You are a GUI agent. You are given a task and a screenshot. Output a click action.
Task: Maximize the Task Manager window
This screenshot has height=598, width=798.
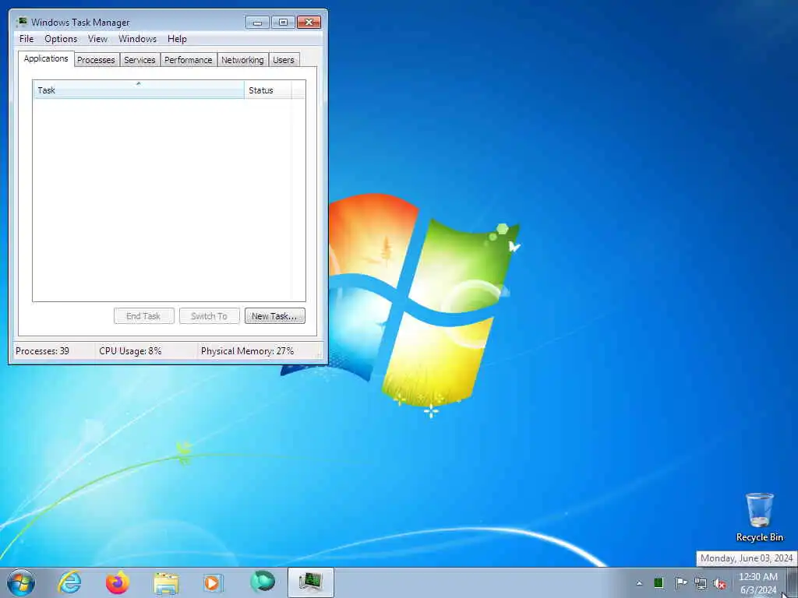(x=283, y=22)
